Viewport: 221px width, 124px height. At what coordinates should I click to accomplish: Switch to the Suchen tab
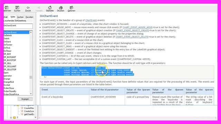(x=20, y=17)
